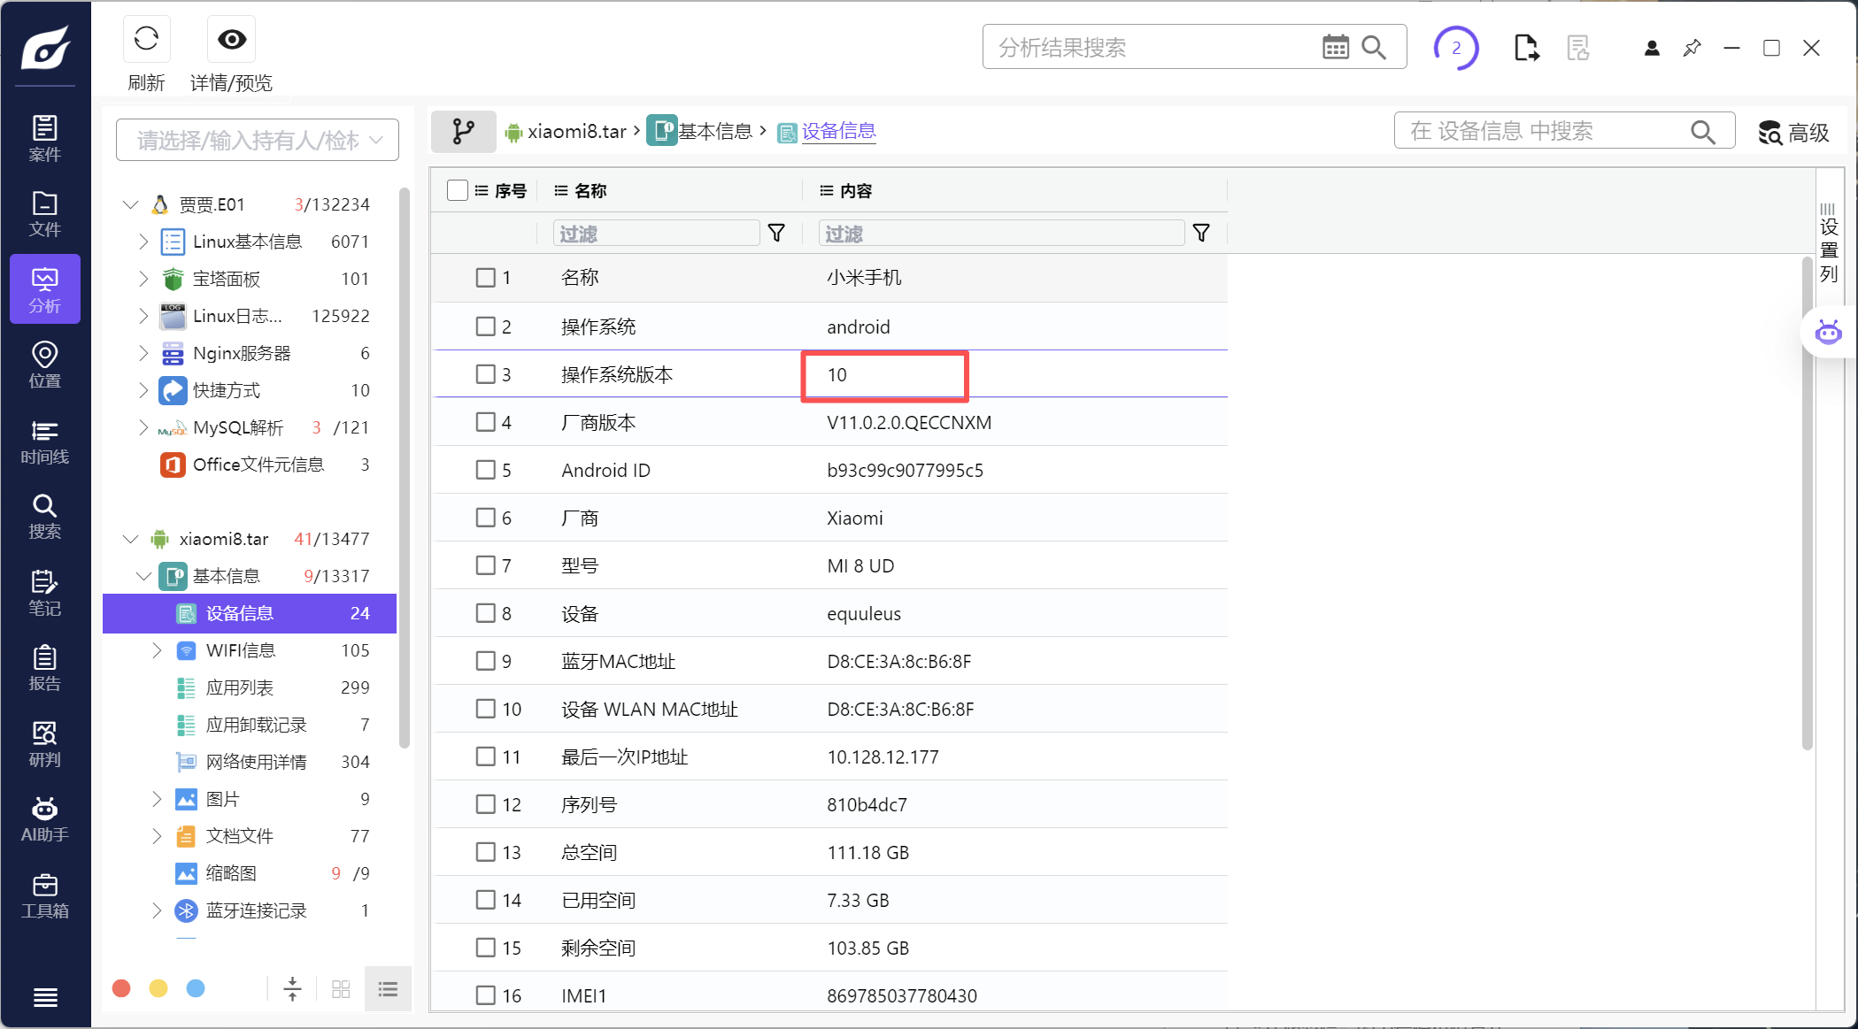Select the blue color tag dot
This screenshot has height=1029, width=1858.
point(196,988)
